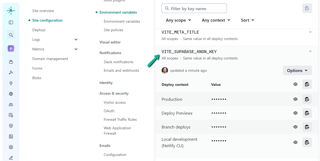Open the extensions hammer icon
320x161 pixels.
(11, 72)
